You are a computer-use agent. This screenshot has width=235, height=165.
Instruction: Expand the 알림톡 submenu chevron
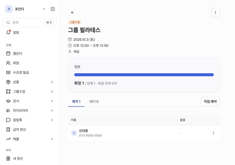[52, 120]
